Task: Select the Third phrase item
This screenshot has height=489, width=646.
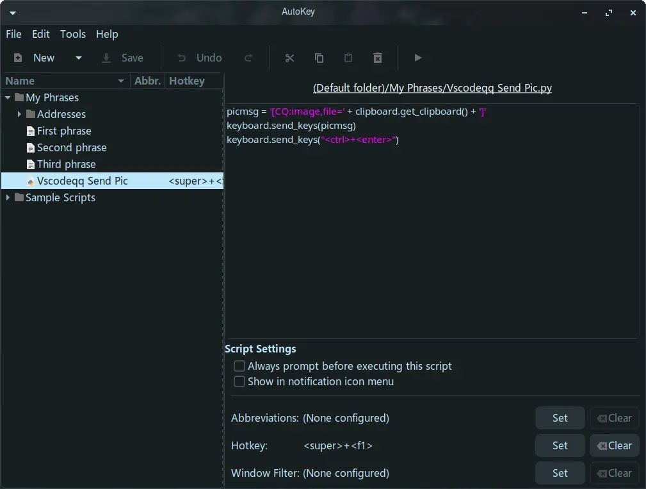Action: coord(66,164)
